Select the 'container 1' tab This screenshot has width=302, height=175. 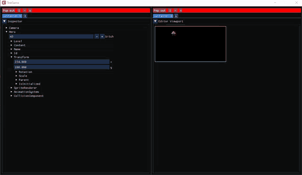12,16
